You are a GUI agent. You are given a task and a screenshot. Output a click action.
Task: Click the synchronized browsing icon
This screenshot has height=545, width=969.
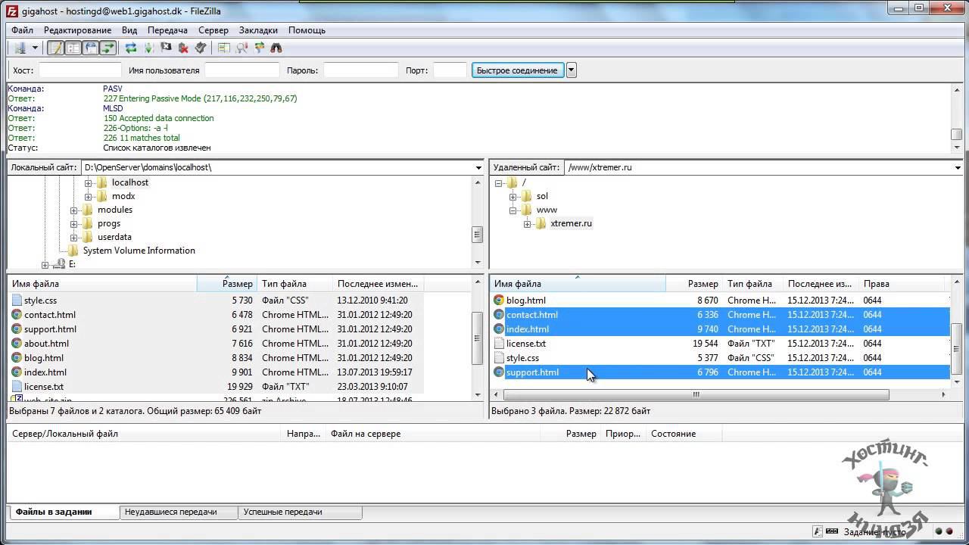pos(259,48)
